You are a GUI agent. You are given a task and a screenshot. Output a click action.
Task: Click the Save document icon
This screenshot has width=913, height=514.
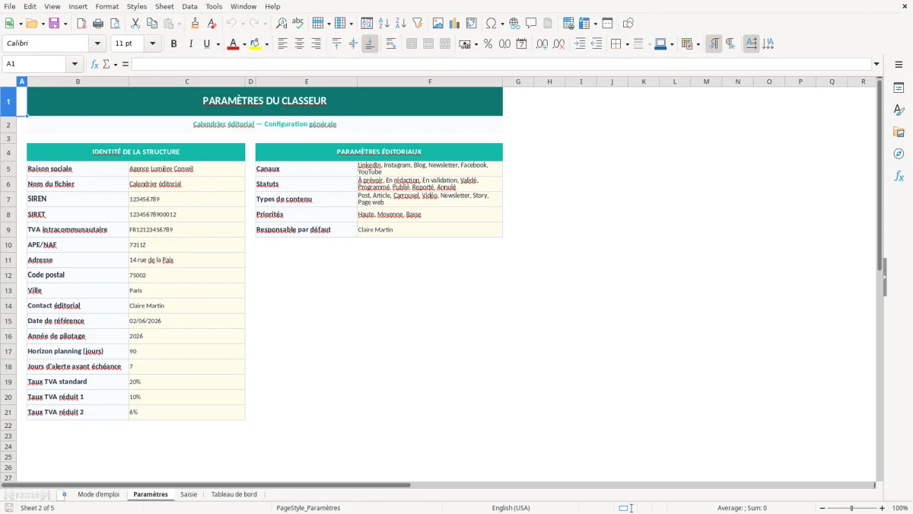(x=54, y=24)
